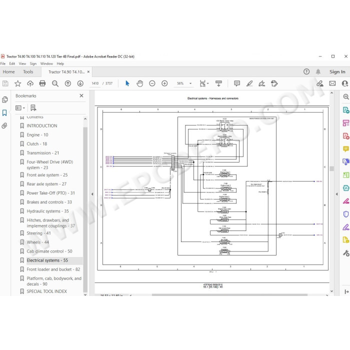Open the SPECIAL TOOL INDEX bookmark

47,291
